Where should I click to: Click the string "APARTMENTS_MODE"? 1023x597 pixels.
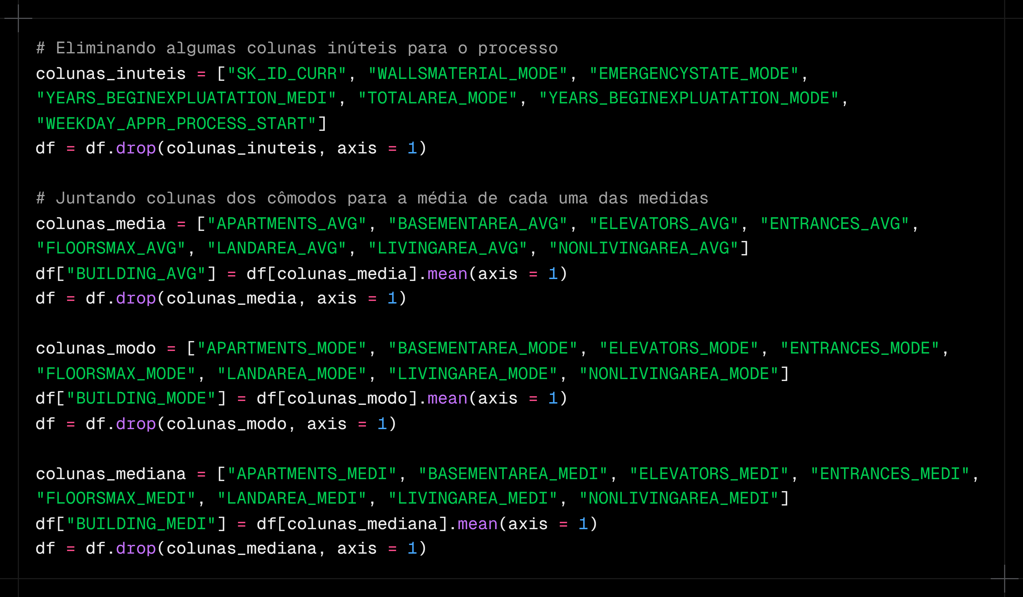282,348
